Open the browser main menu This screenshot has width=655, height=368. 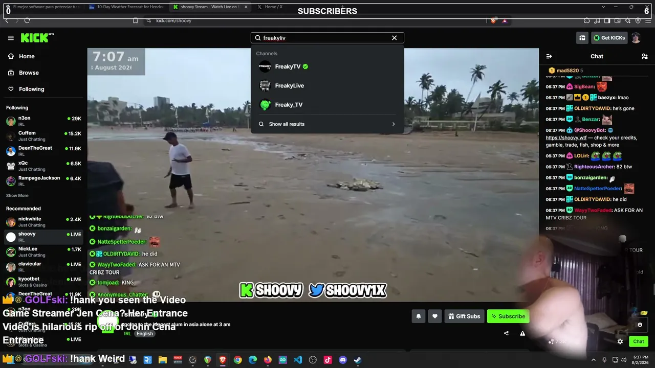(x=648, y=20)
